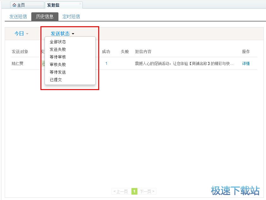Click 操作 column header
Image resolution: width=266 pixels, height=200 pixels.
[x=246, y=52]
